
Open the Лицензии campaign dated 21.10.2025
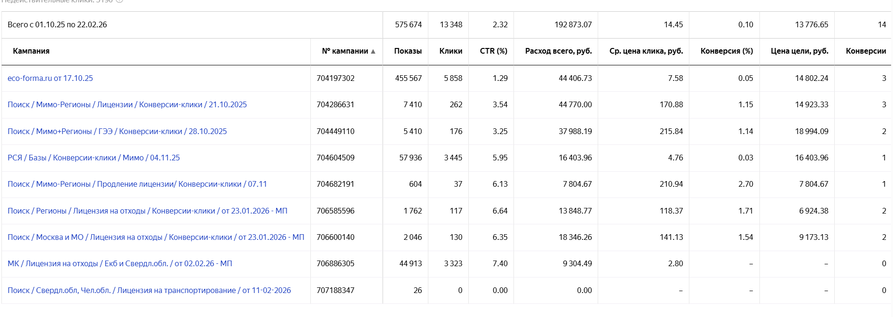tap(127, 104)
